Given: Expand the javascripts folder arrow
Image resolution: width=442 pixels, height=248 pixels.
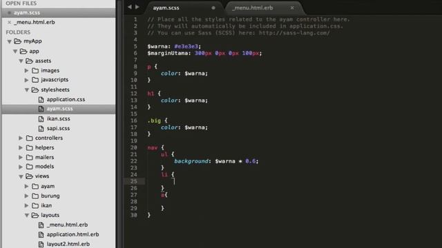Looking at the screenshot, I should pos(26,80).
